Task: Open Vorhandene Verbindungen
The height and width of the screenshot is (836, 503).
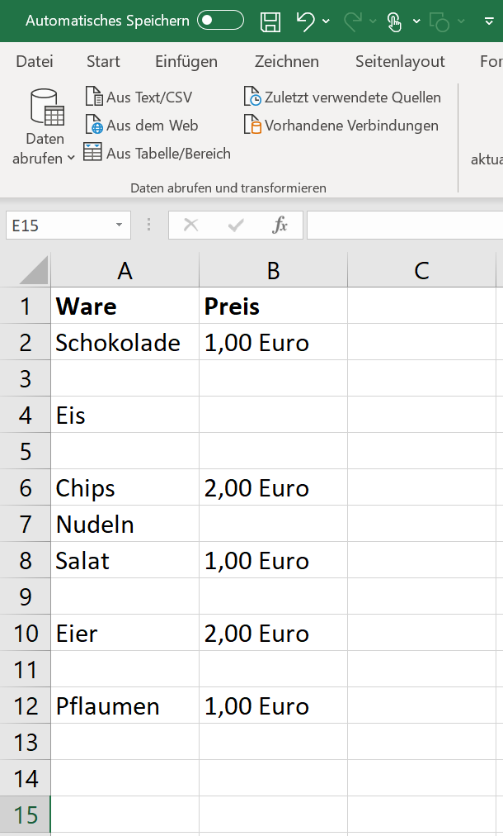Action: point(341,126)
